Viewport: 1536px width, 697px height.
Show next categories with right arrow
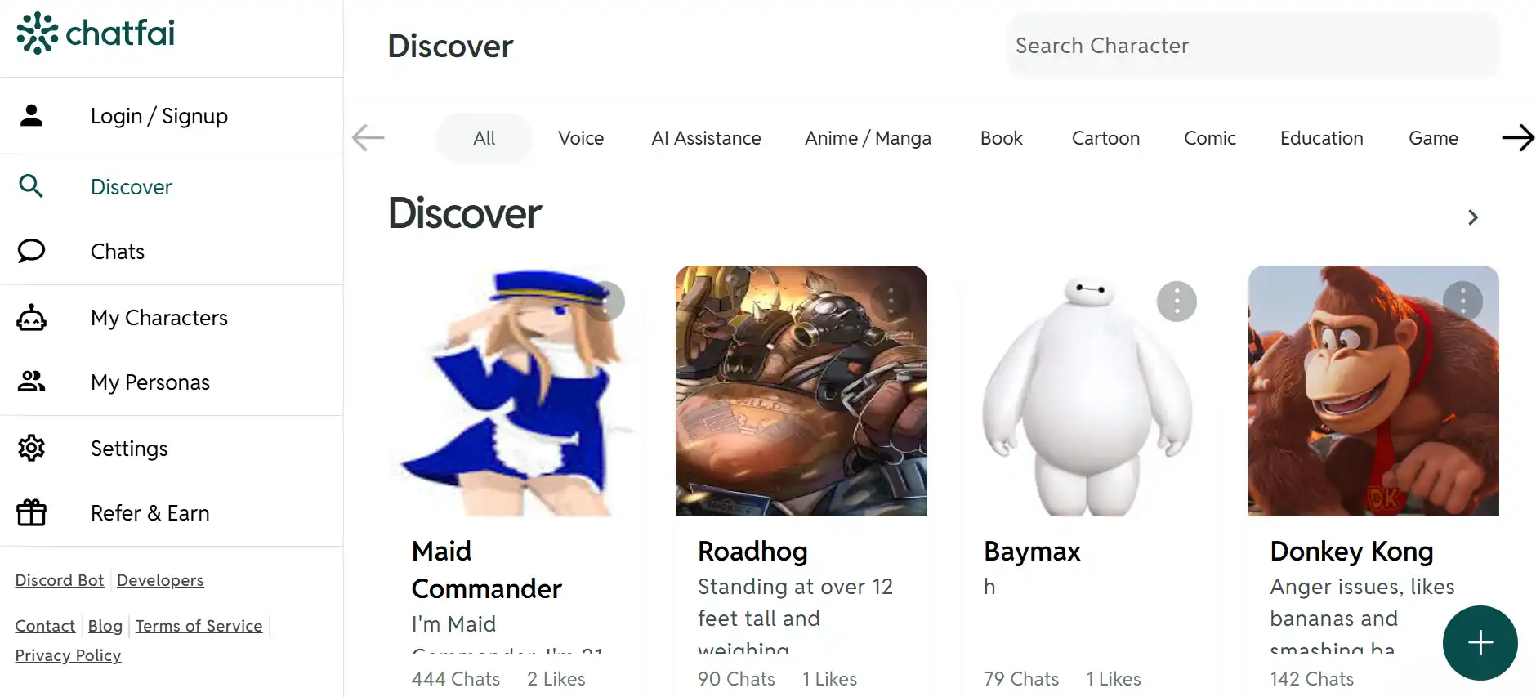[x=1517, y=138]
